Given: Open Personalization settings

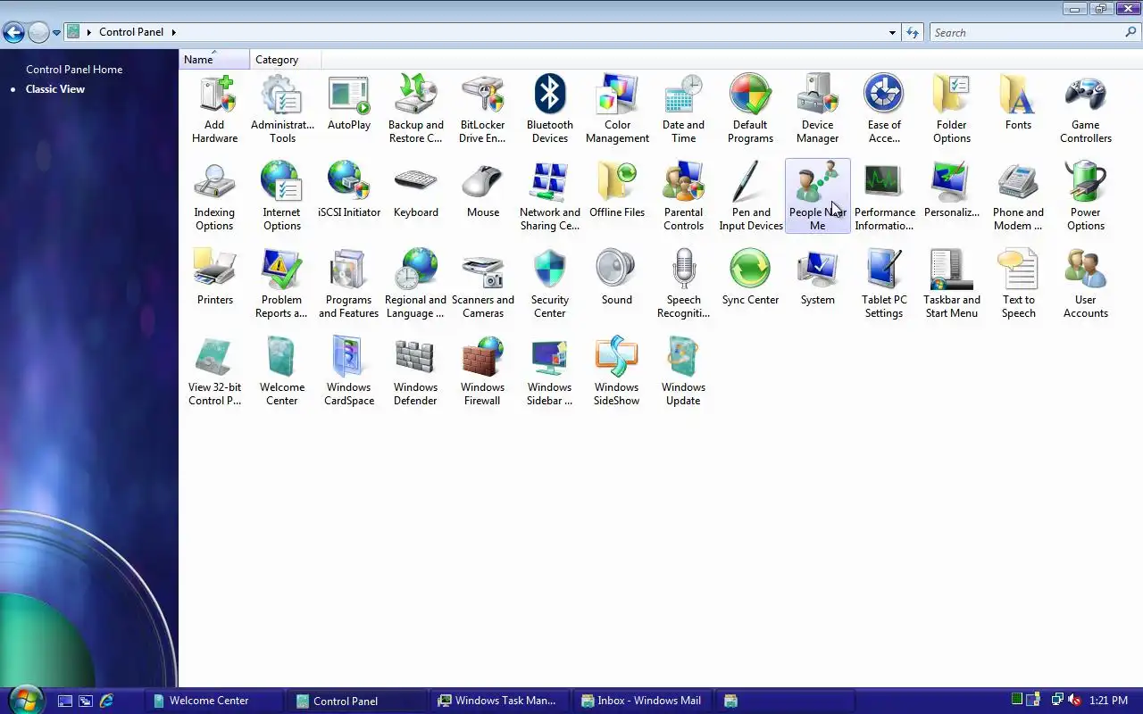Looking at the screenshot, I should click(x=952, y=191).
